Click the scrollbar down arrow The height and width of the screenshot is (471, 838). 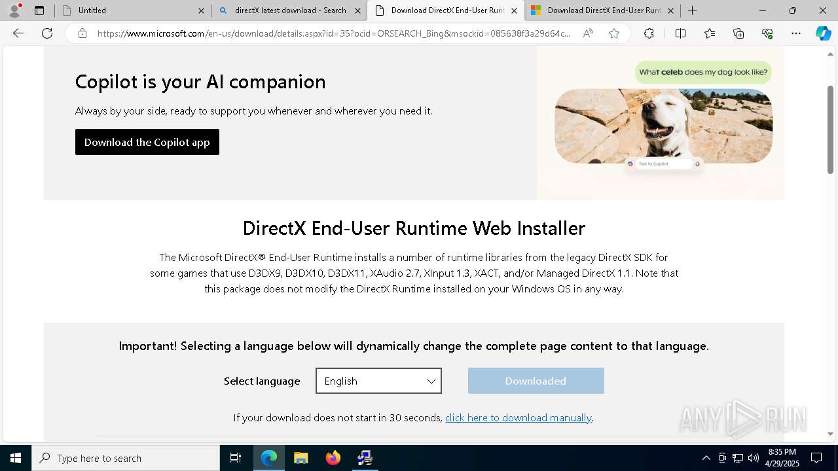click(x=830, y=434)
